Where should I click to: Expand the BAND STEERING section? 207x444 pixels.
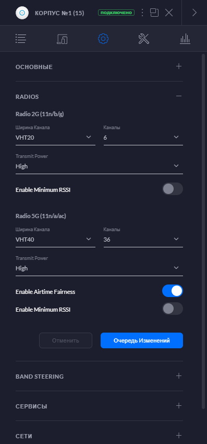click(99, 377)
